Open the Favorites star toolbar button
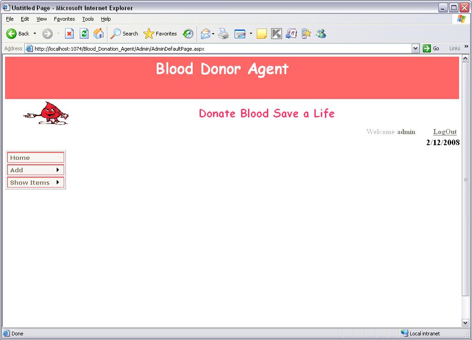472x340 pixels. pos(160,34)
